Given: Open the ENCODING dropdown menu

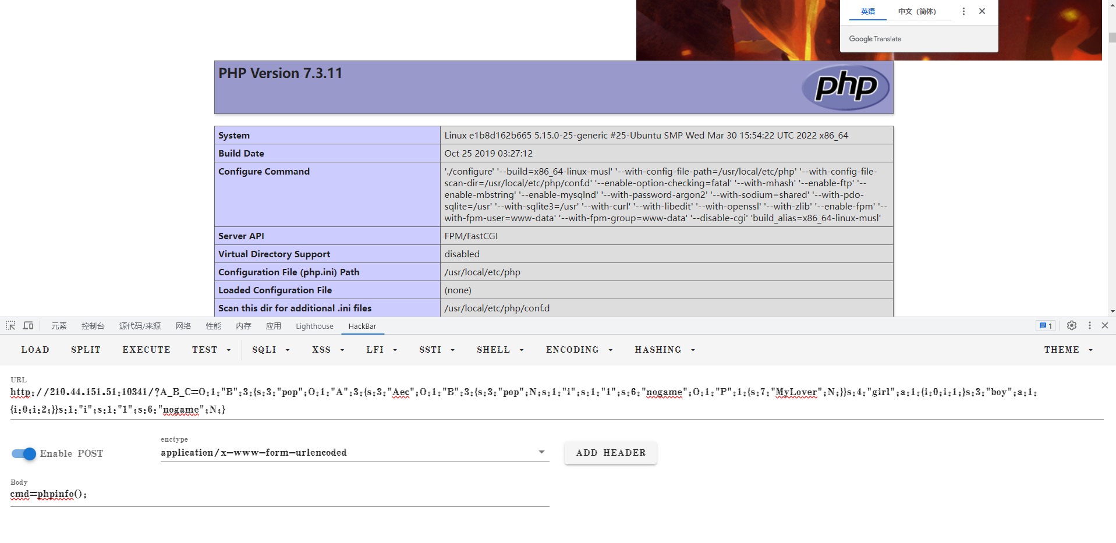Looking at the screenshot, I should click(x=579, y=350).
